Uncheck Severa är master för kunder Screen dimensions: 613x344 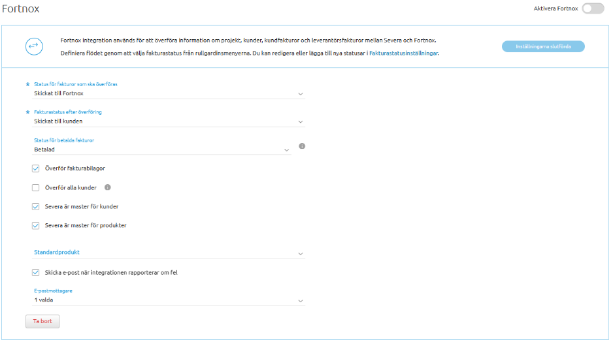(x=36, y=207)
